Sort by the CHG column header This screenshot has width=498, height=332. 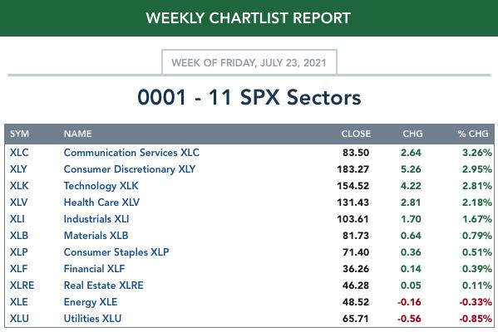[x=412, y=134]
